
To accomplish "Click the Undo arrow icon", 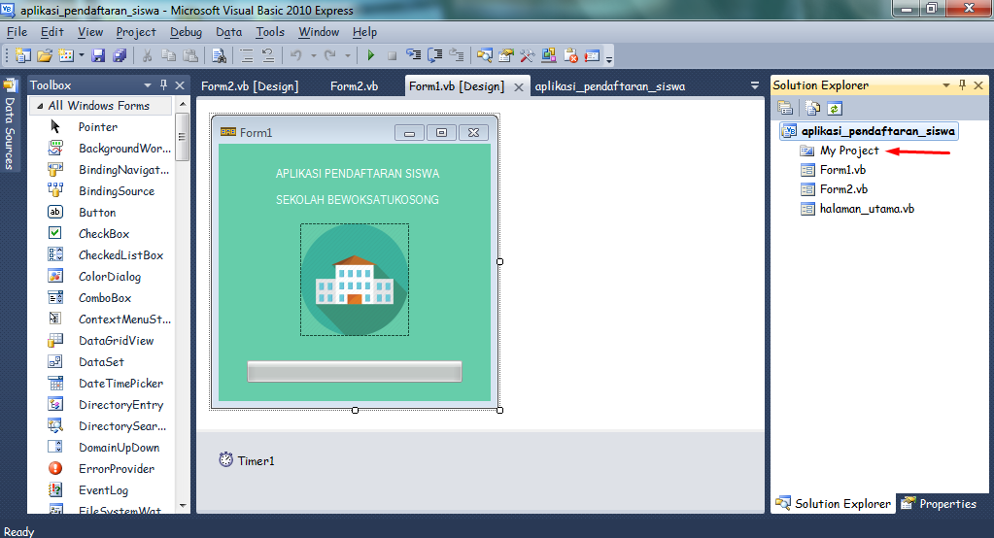I will pos(296,55).
